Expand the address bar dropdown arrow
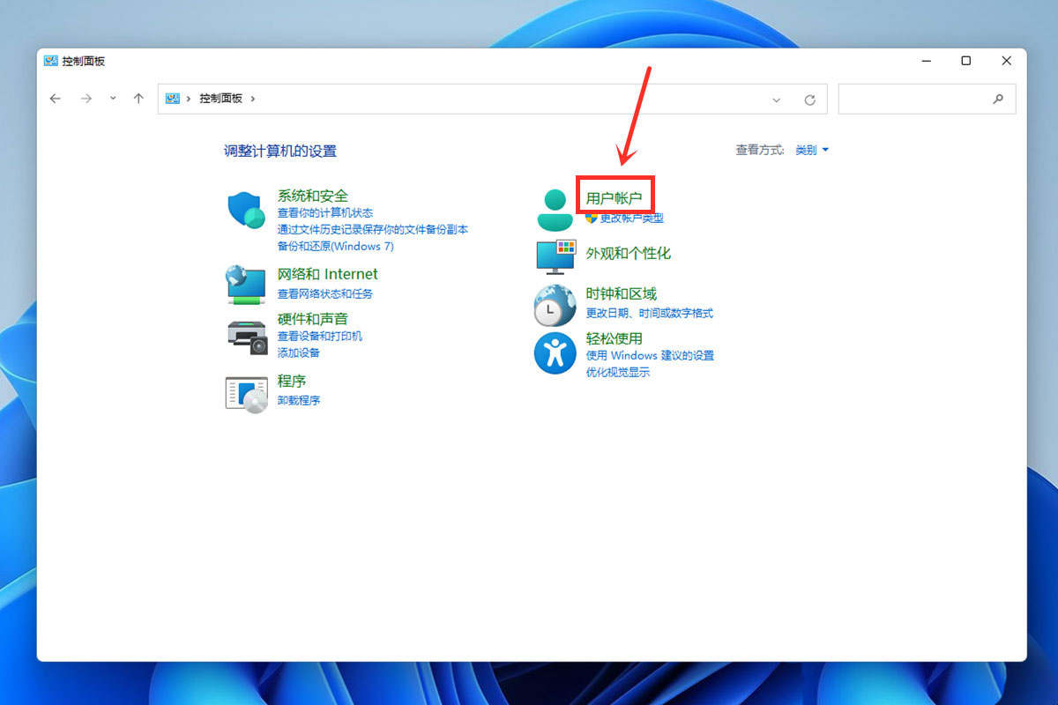 [x=776, y=99]
